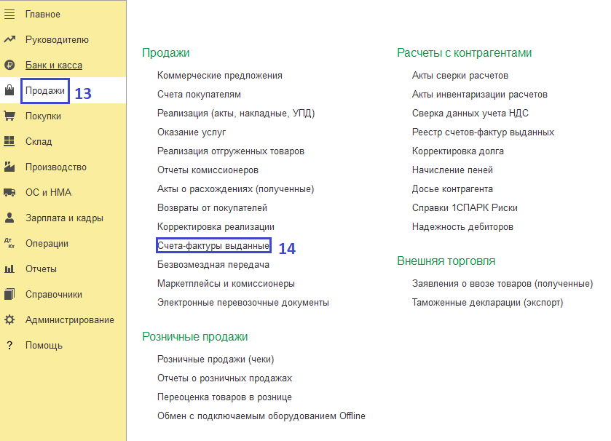Open Коммерческие предложения
The image size is (611, 441).
tap(220, 76)
